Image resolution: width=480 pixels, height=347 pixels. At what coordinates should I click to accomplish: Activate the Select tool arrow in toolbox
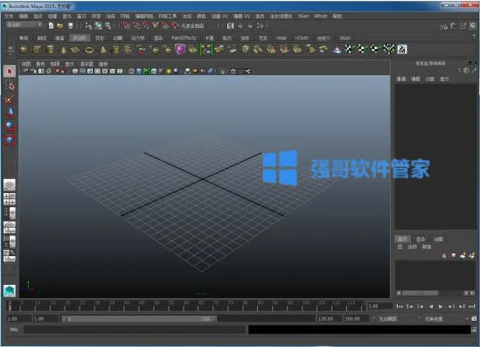(10, 72)
